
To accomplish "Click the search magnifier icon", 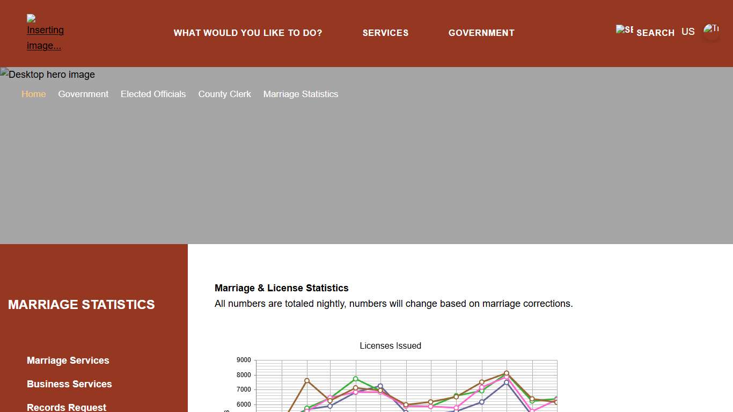I will tap(624, 30).
